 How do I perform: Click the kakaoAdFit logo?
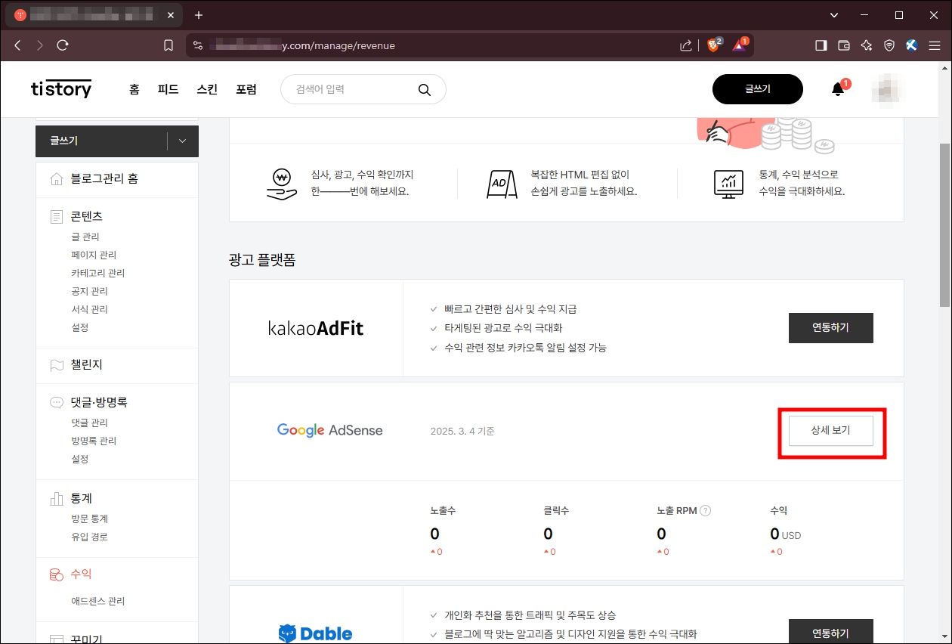click(316, 327)
